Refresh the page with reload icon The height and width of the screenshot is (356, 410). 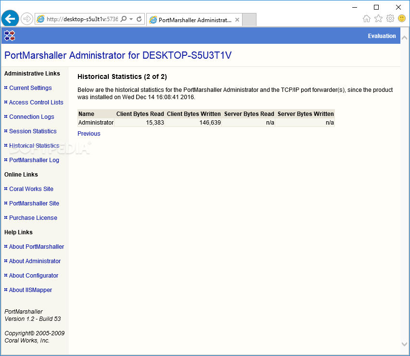[x=139, y=19]
